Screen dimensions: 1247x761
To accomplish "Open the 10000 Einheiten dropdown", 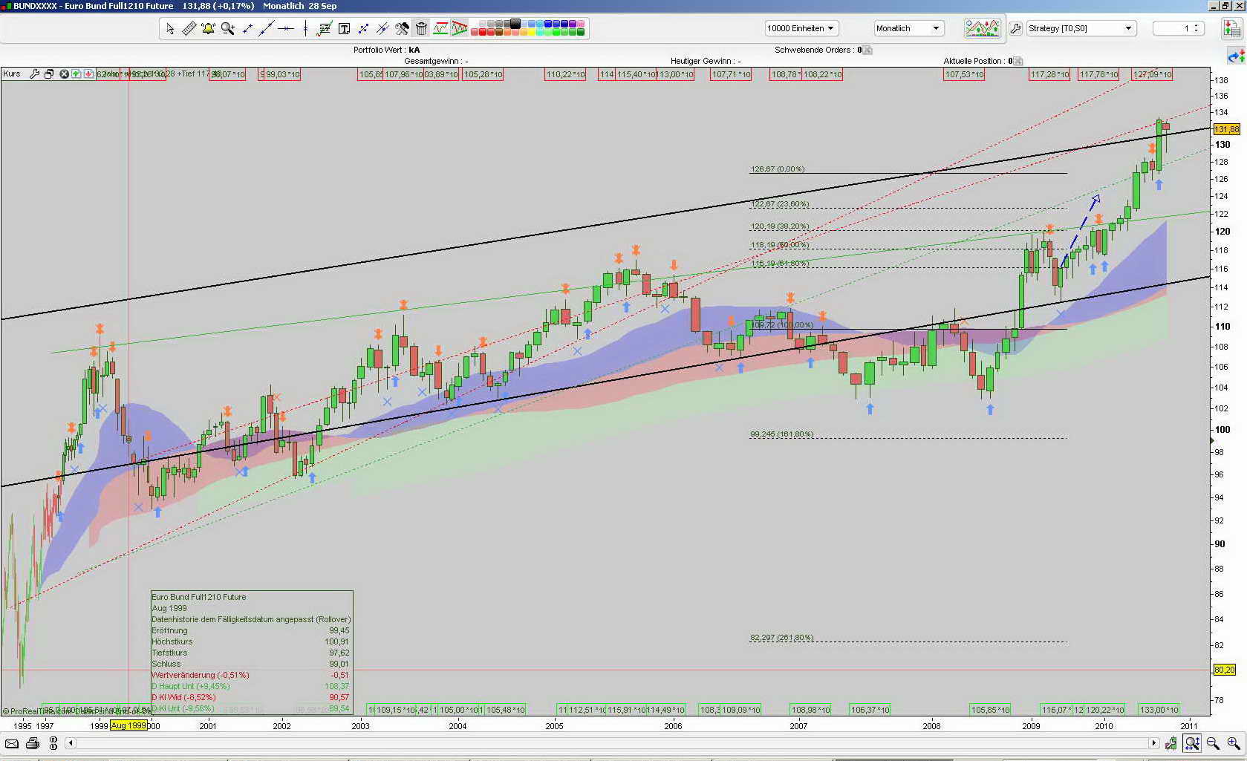I will tap(801, 28).
